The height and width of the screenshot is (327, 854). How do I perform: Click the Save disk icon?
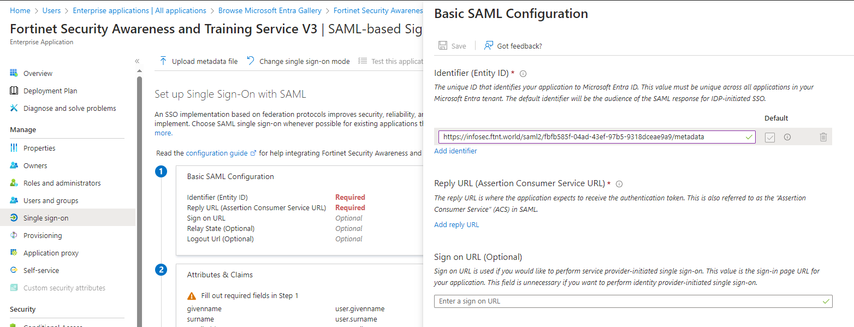click(443, 46)
